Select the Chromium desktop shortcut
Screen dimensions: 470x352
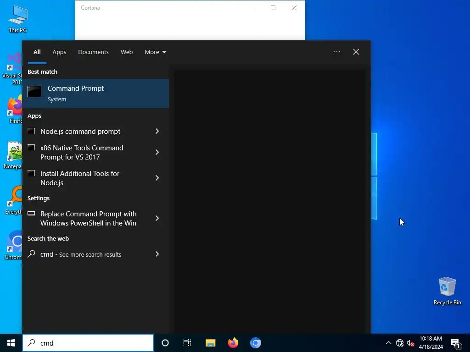(x=13, y=246)
